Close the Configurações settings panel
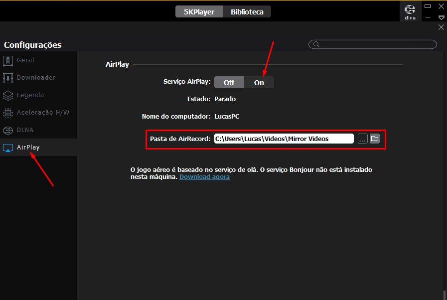The image size is (447, 300). 441,27
